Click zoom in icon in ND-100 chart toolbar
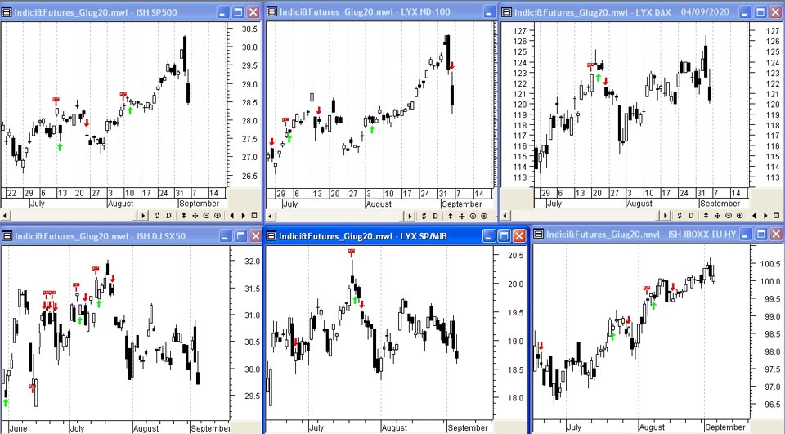 click(482, 215)
